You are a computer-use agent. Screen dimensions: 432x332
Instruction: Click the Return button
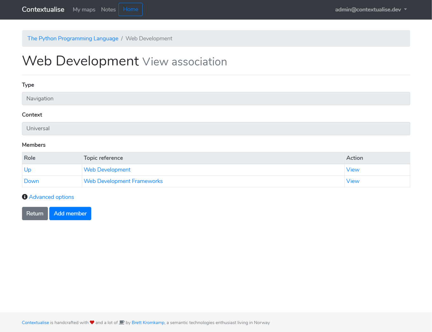pyautogui.click(x=35, y=213)
